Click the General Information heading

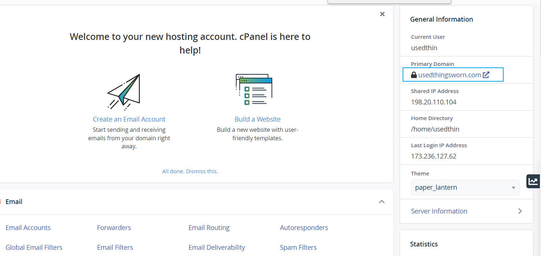pyautogui.click(x=441, y=19)
